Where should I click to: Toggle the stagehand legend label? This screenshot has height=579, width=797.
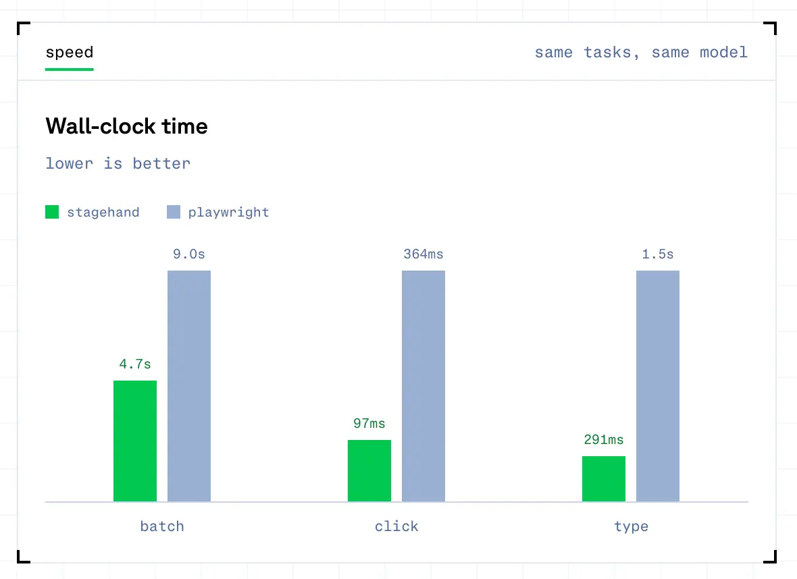103,213
